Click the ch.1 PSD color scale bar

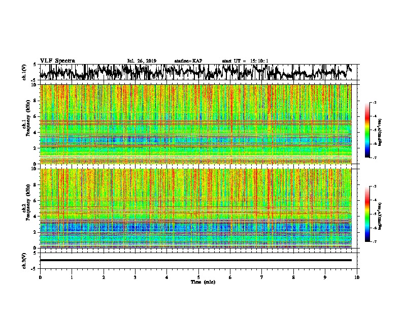(x=367, y=130)
